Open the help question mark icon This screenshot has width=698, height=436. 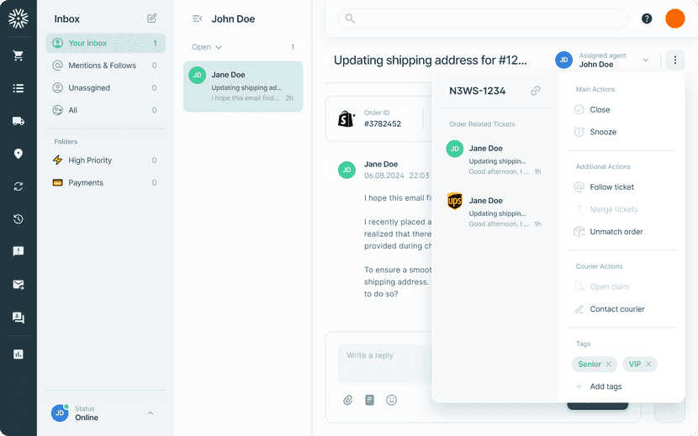point(647,18)
